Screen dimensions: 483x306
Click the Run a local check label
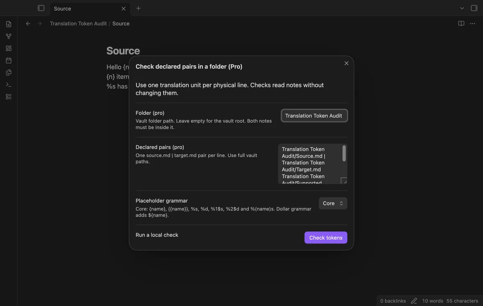click(x=157, y=235)
